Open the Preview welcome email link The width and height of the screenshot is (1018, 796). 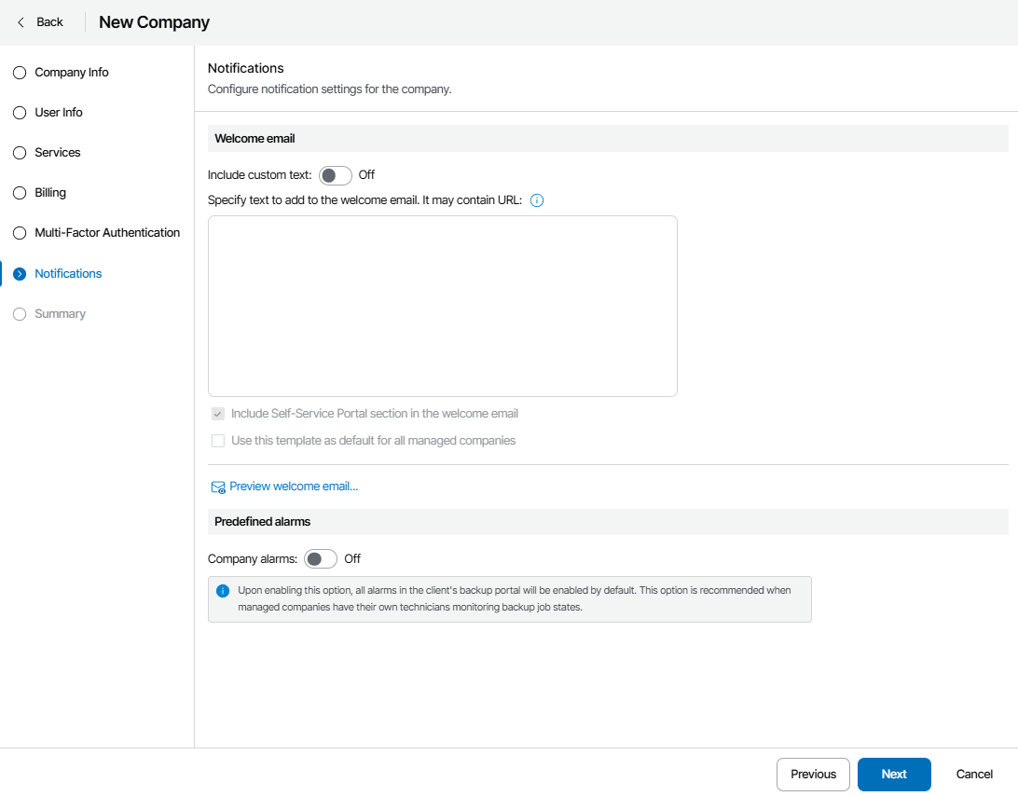click(x=294, y=487)
